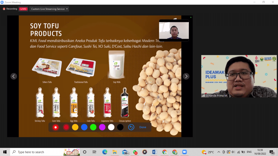
Task: Click the SOY TOFU PRODUCTS slide heading
Action: tap(46, 30)
